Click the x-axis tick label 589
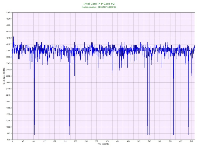This screenshot has height=149, width=198. point(160,141)
